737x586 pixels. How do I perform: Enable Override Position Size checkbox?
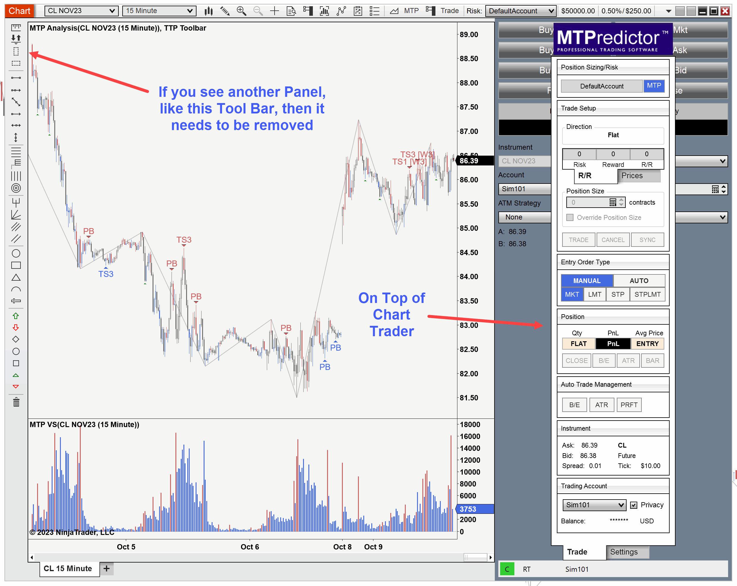[570, 218]
